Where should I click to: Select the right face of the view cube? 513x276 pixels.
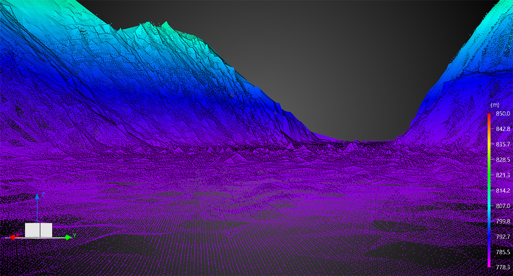click(46, 230)
